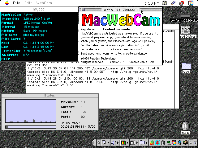Open the File menu
Viewport: 198px width, 148px height.
click(16, 3)
